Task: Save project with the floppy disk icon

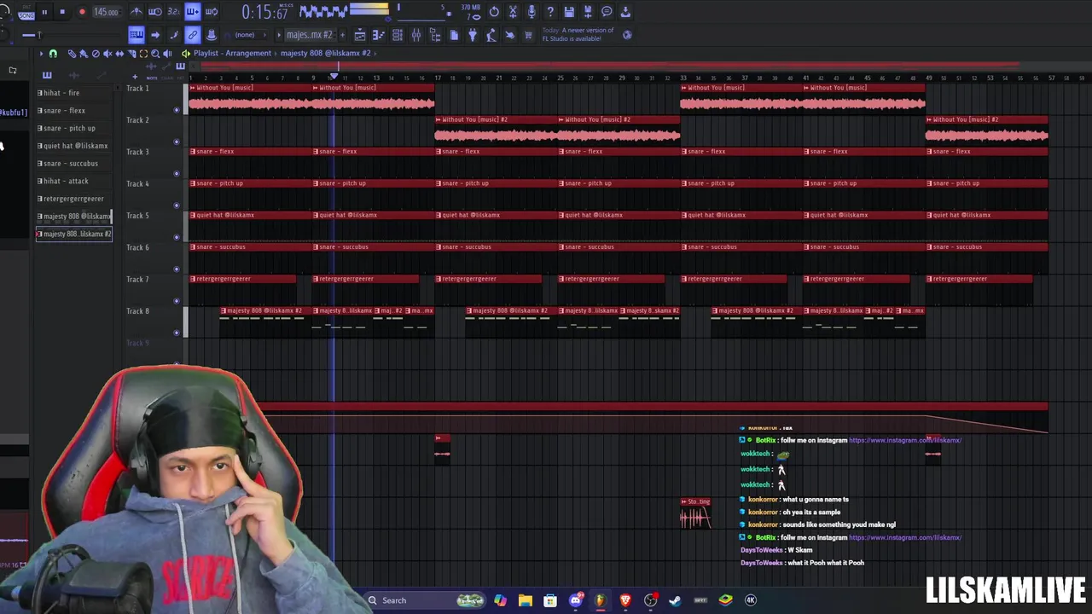Action: pos(569,12)
